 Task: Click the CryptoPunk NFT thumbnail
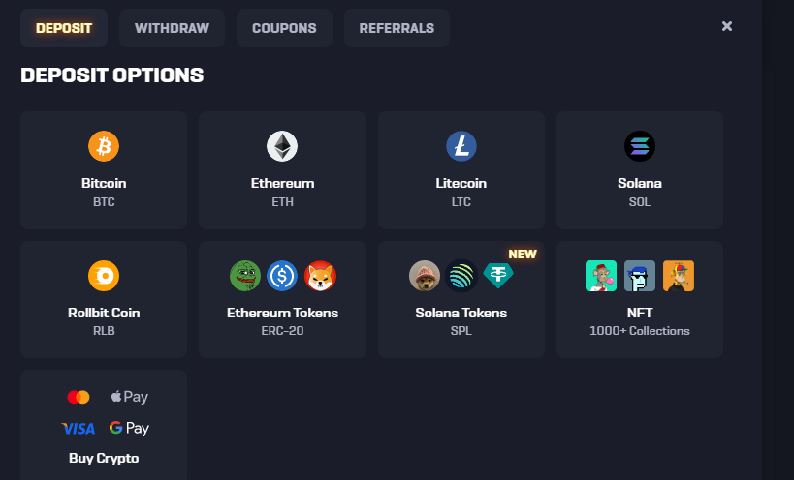[640, 276]
